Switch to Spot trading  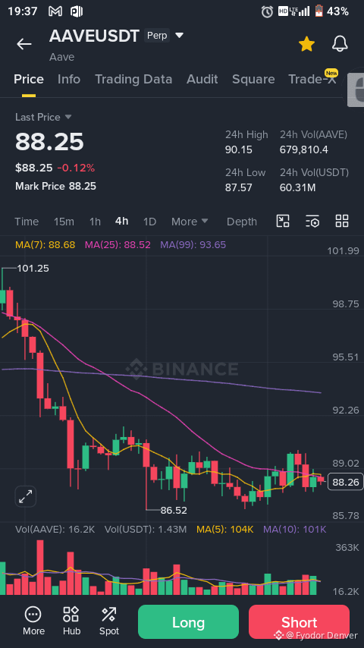point(109,621)
